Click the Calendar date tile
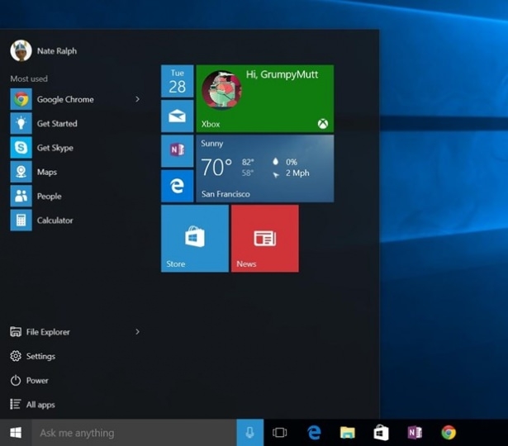 point(177,82)
